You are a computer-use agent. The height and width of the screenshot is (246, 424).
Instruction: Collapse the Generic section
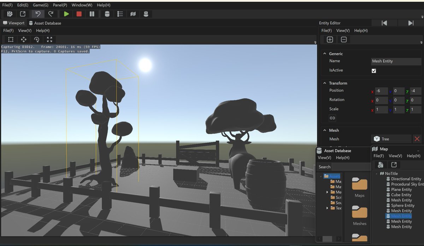(324, 54)
